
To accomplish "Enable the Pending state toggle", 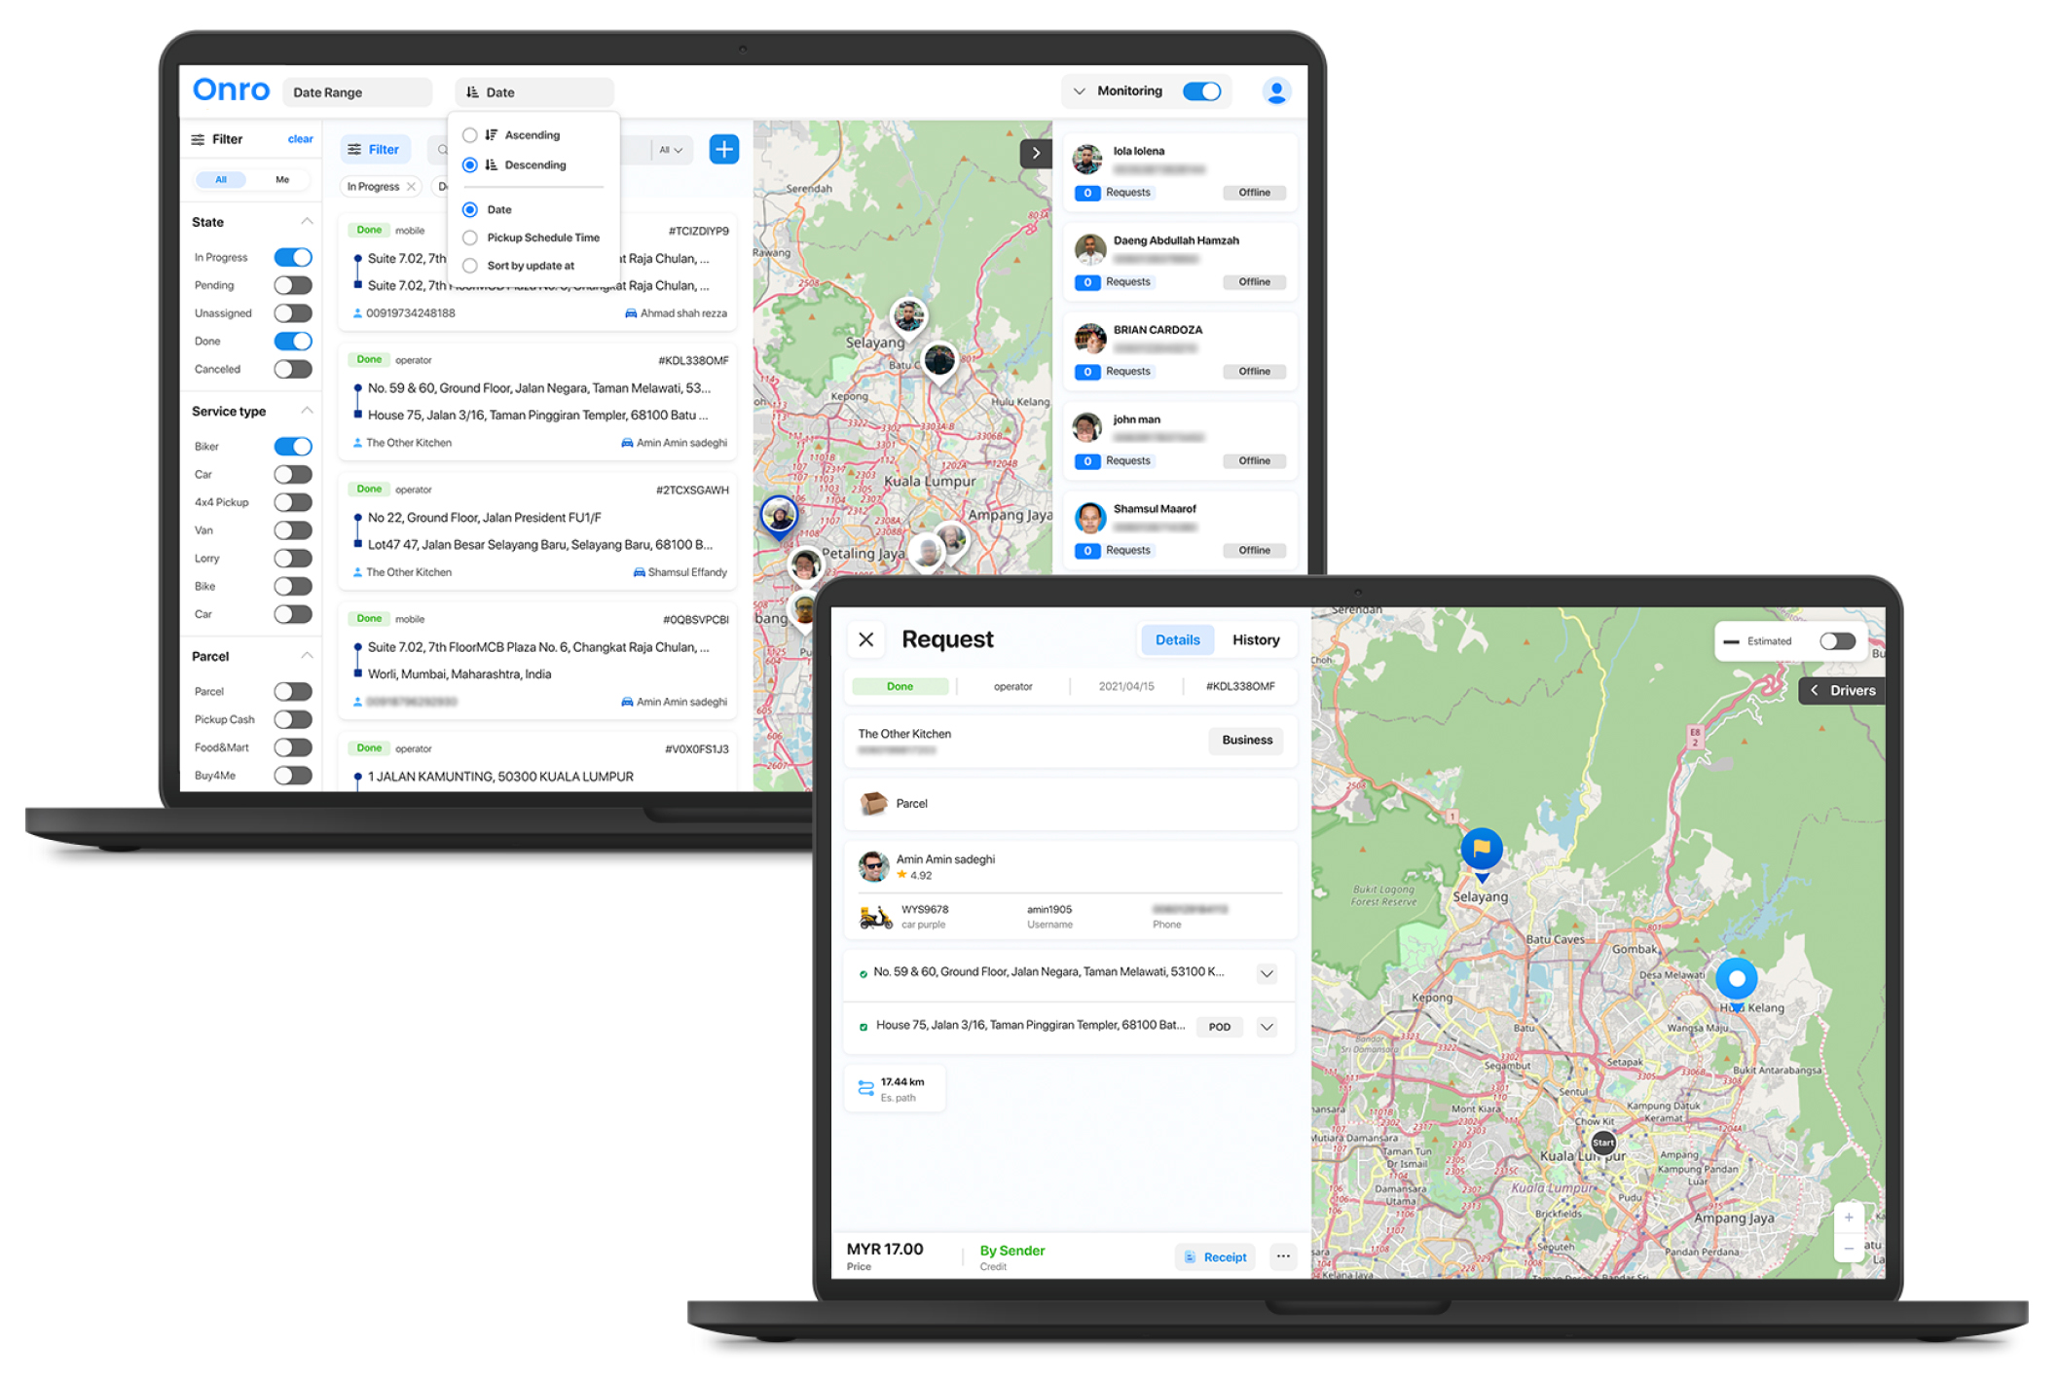I will 292,285.
